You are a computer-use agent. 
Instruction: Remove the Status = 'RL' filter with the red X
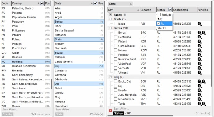click(110, 111)
